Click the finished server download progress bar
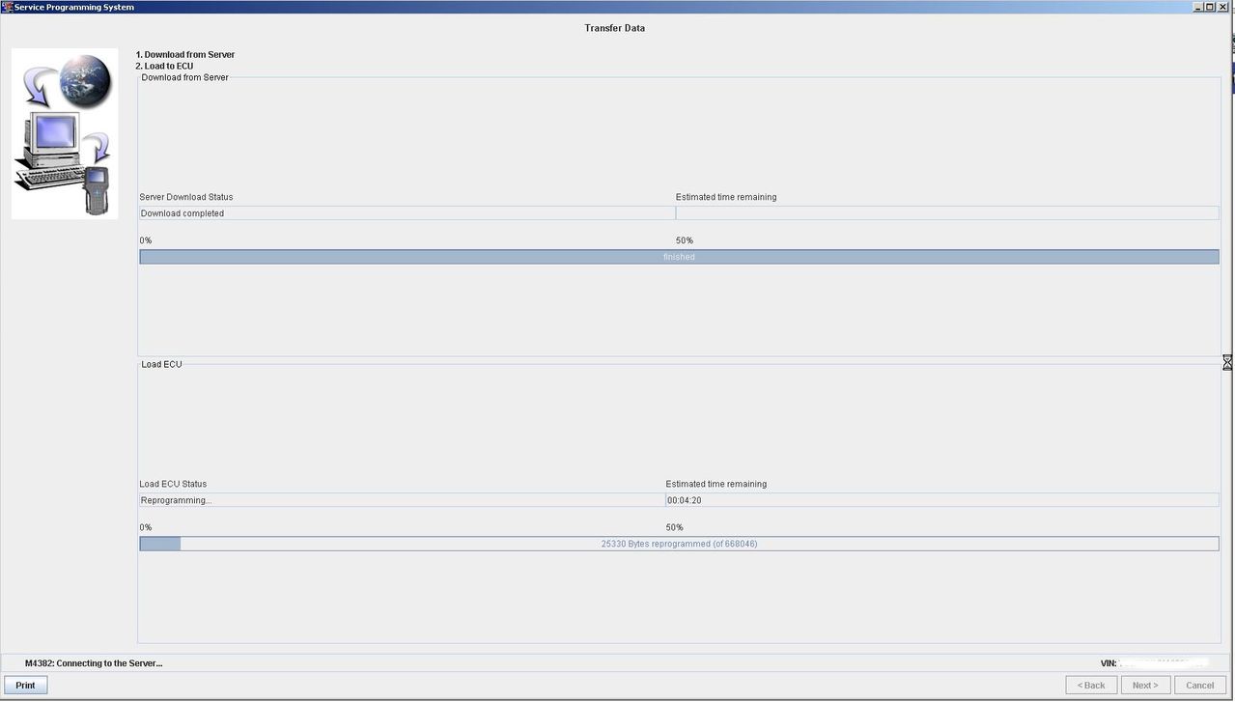 [679, 256]
